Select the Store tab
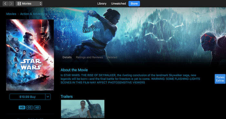Screen dimensions: 226x119 [134, 4]
